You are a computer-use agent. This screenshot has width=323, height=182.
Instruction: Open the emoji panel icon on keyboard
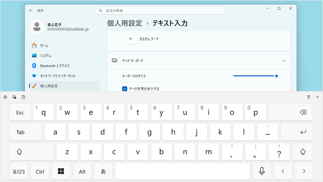tap(14, 97)
